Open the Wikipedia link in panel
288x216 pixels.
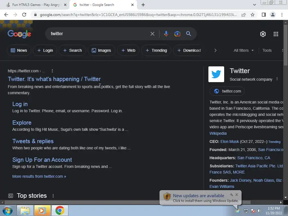tap(218, 133)
